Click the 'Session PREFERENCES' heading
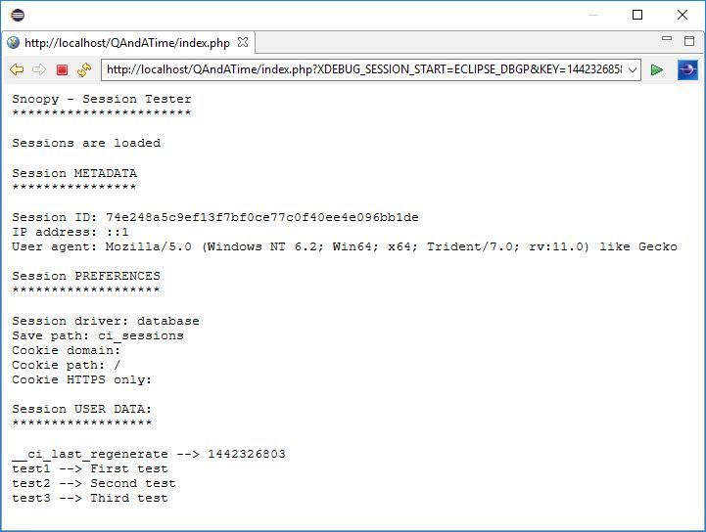The image size is (706, 532). click(x=86, y=276)
